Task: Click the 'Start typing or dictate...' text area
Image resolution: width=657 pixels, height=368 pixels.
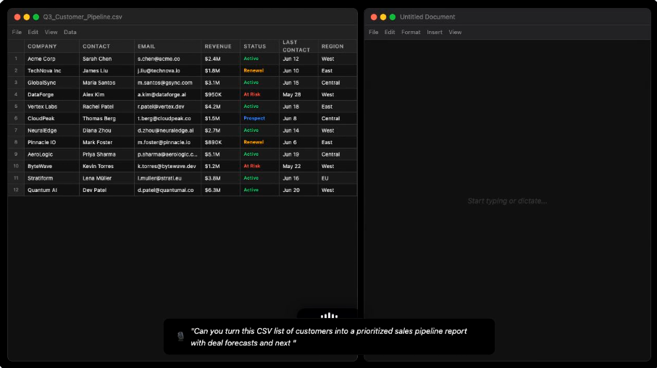Action: click(507, 201)
